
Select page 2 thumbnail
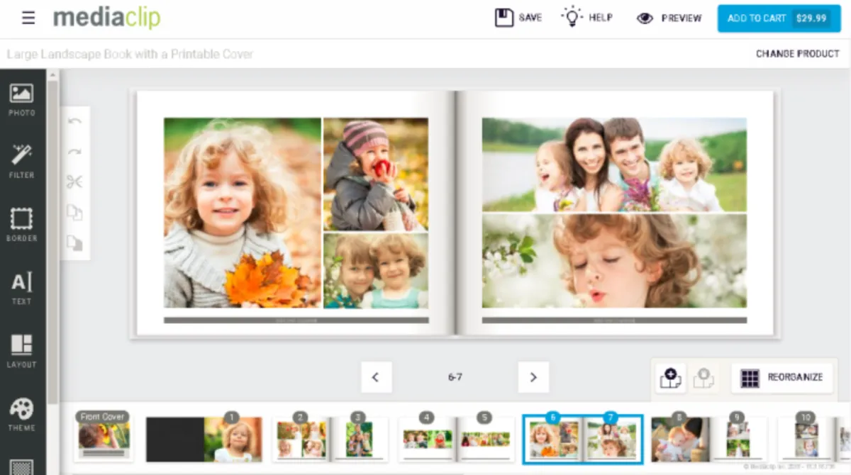tap(301, 439)
